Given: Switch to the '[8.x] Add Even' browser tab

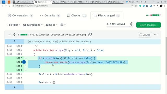Looking at the screenshot, I should tap(79, 2).
